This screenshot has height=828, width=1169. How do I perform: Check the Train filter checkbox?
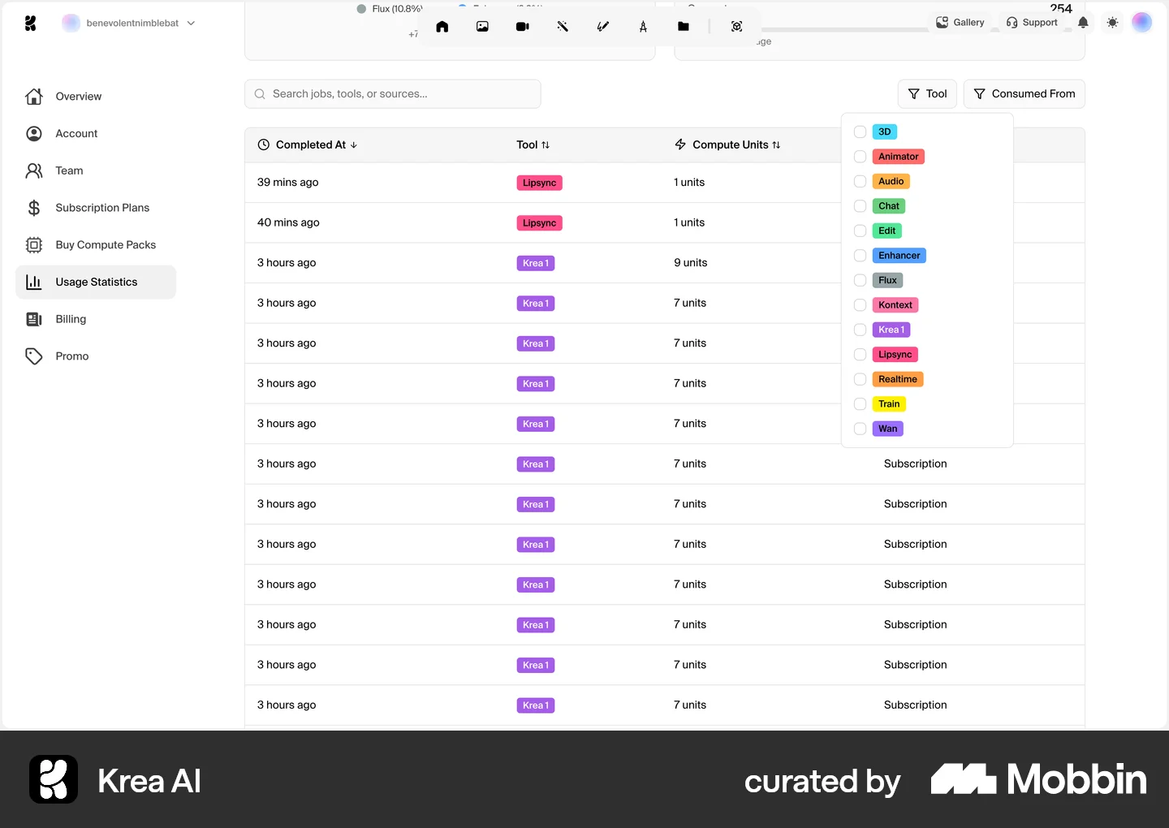coord(861,404)
